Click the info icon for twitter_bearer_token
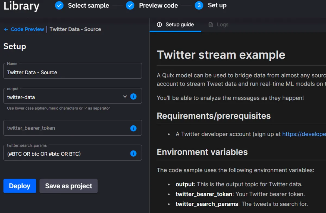 tap(133, 128)
